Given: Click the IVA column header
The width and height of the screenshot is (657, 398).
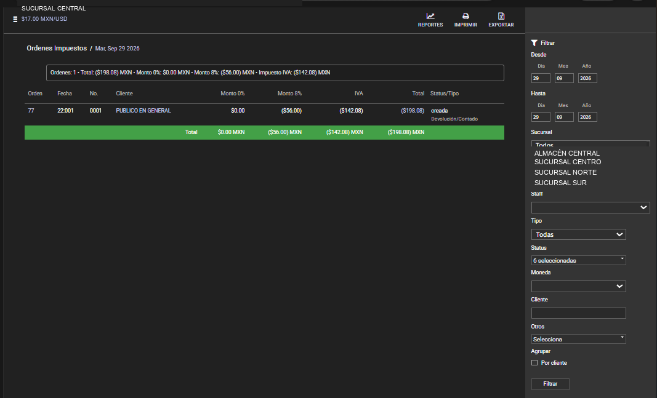Looking at the screenshot, I should click(358, 94).
